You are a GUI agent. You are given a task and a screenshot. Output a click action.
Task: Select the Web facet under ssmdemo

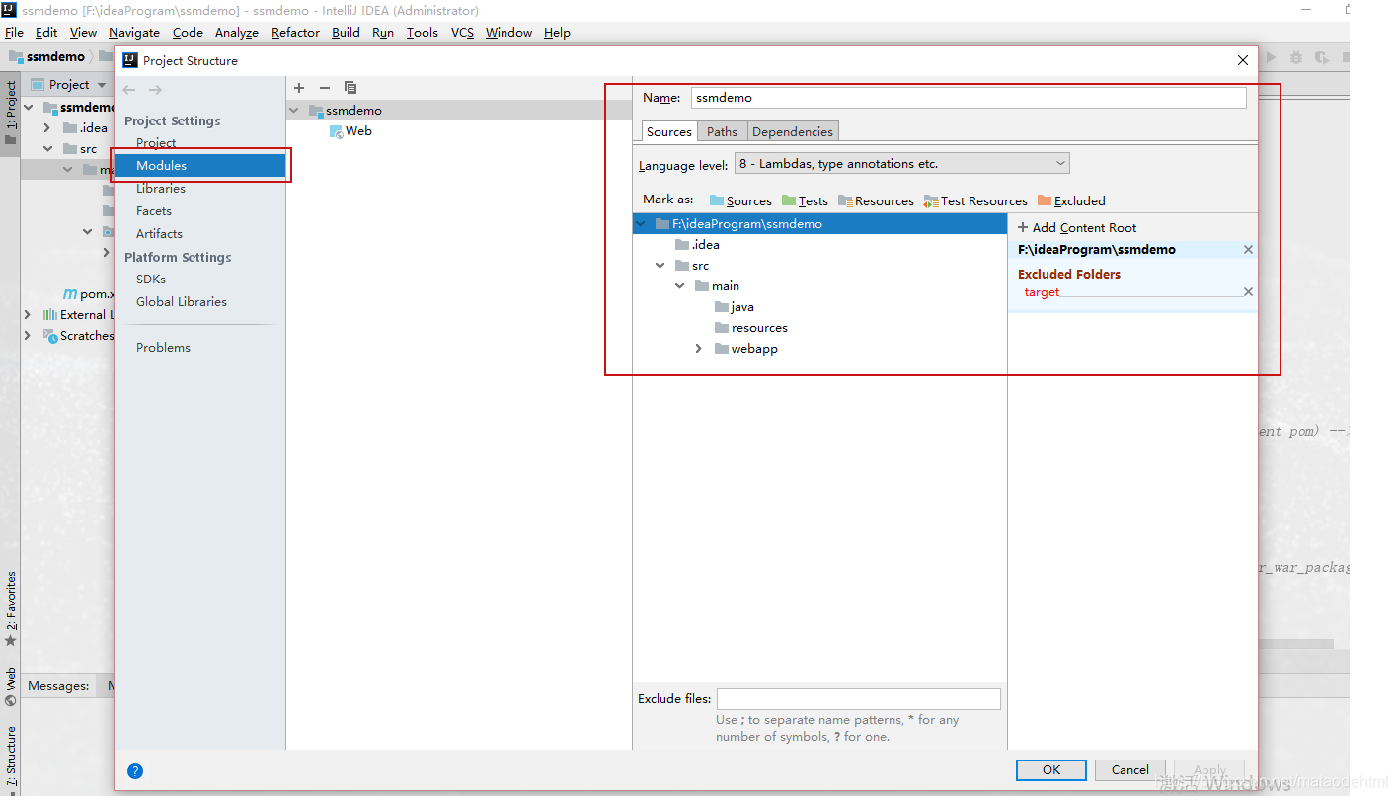pos(350,131)
